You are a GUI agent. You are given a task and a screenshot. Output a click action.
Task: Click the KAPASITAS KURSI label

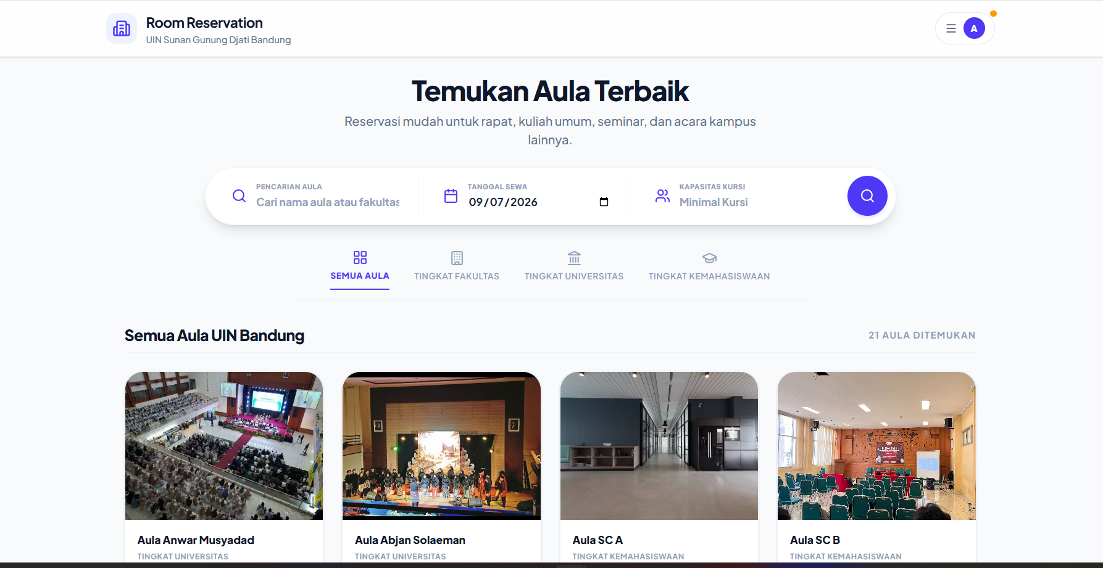coord(712,187)
